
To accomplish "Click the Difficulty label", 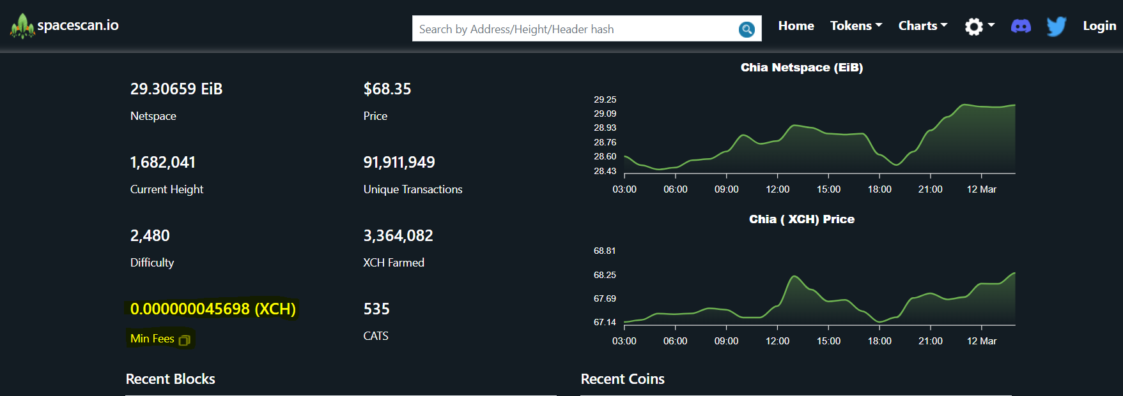I will (x=152, y=263).
